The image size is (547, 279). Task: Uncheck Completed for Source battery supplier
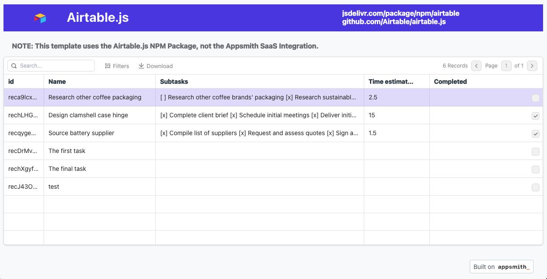(535, 134)
